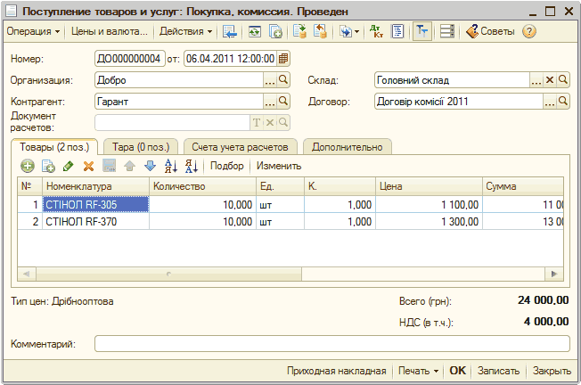Click the orange Delete row icon
Screen dimensions: 581x385
88,166
